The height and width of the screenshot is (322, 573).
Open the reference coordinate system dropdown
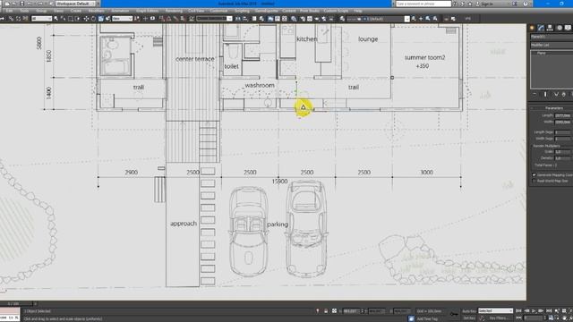122,19
